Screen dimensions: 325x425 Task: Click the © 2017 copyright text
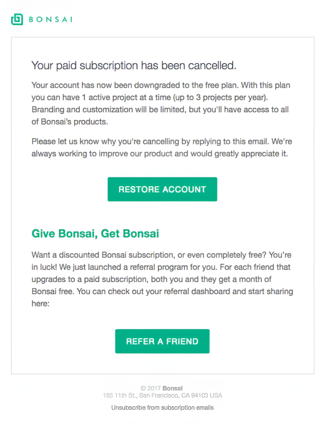151,388
